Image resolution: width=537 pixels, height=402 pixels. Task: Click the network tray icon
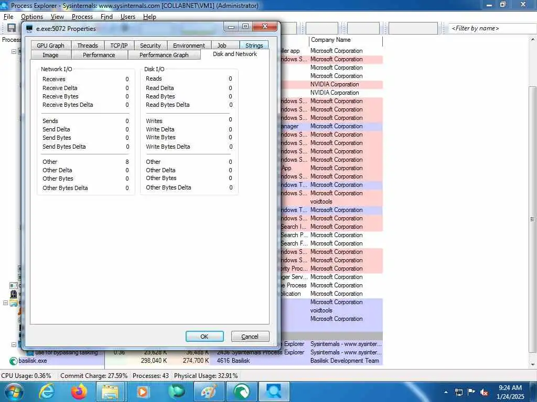(x=458, y=393)
